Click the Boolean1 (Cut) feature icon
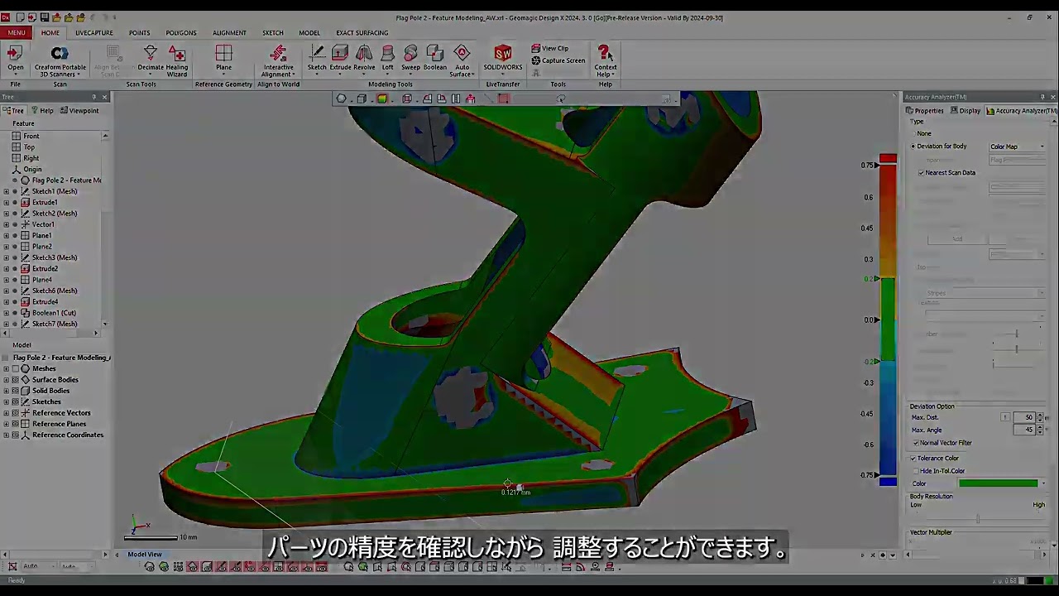Viewport: 1059px width, 596px height. click(26, 313)
